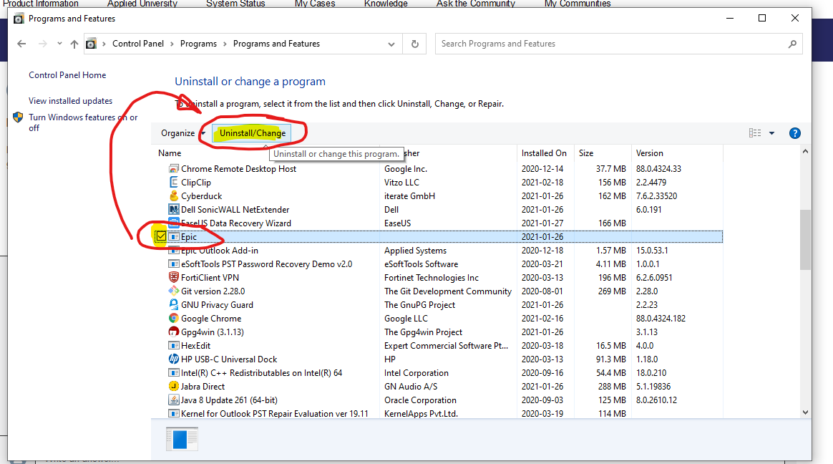Click version 88.0.4324.182 cell

pyautogui.click(x=661, y=319)
